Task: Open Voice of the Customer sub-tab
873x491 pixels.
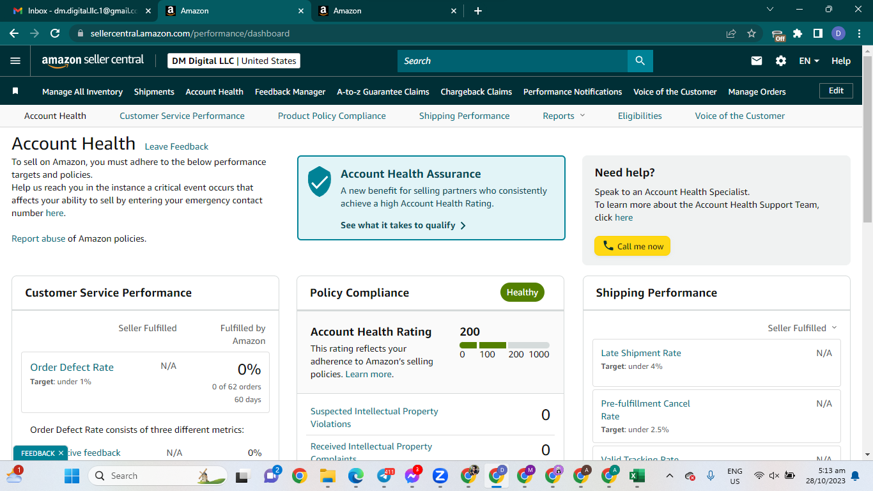Action: click(x=740, y=116)
